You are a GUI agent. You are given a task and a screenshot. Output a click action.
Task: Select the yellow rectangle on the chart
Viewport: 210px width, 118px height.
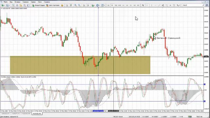[x=80, y=65]
